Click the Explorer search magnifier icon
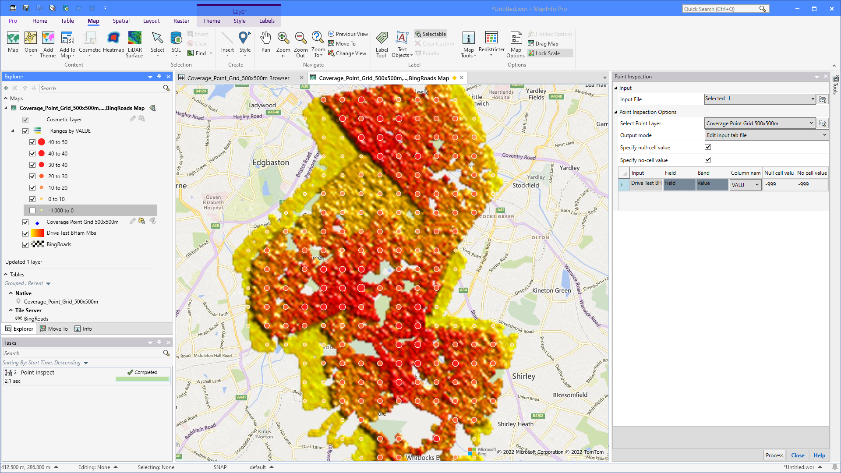Screen dimensions: 841x473 [166, 88]
